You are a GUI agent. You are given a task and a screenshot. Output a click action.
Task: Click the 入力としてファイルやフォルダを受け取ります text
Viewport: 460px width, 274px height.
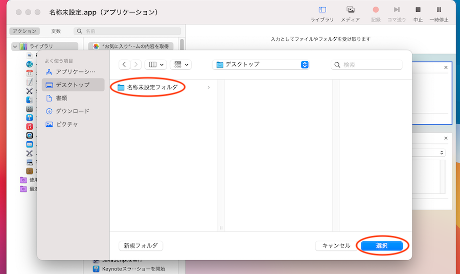tap(320, 39)
